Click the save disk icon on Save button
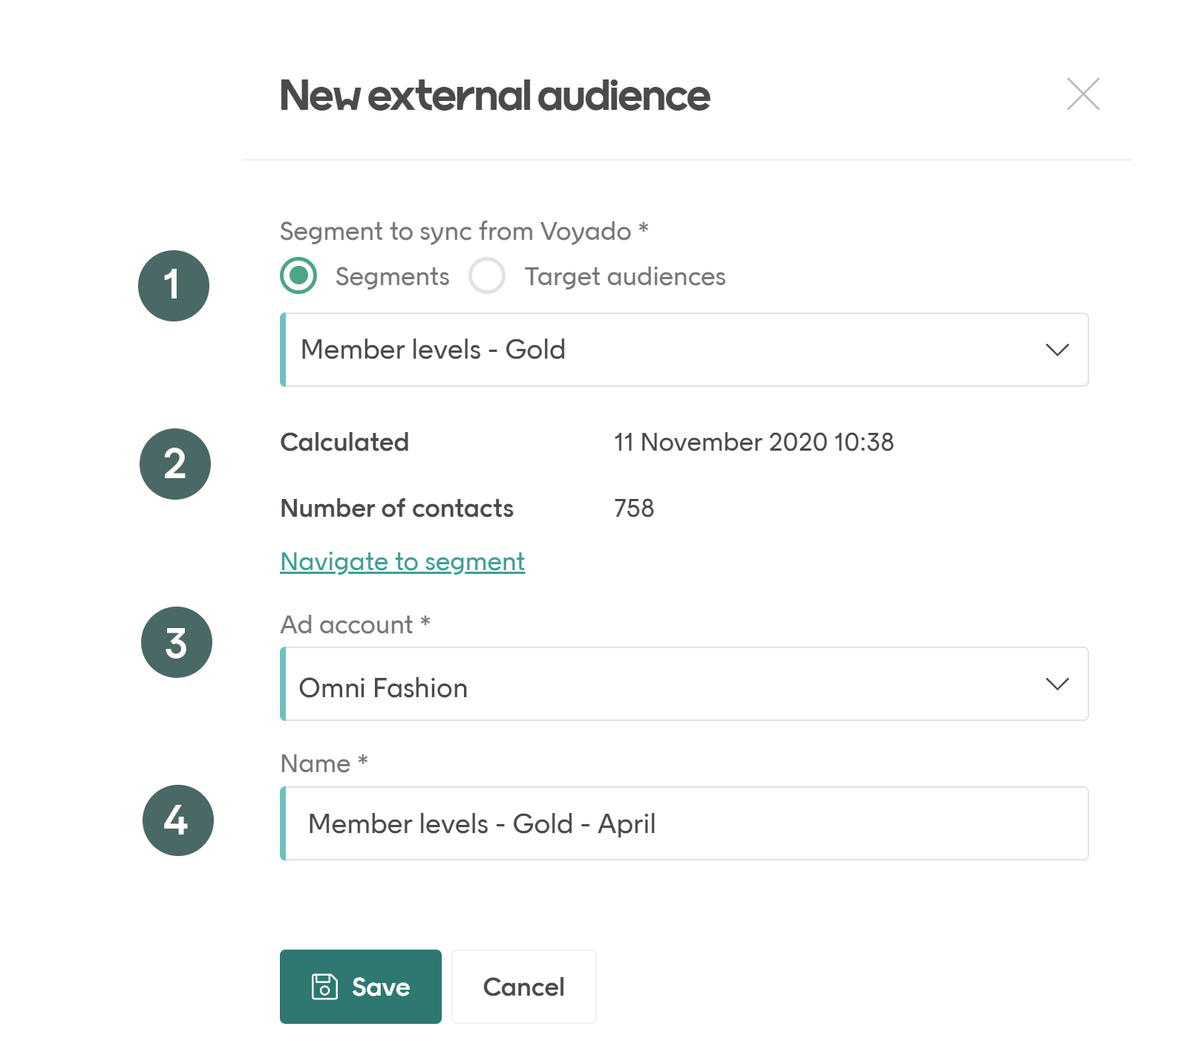The image size is (1196, 1058). (324, 987)
